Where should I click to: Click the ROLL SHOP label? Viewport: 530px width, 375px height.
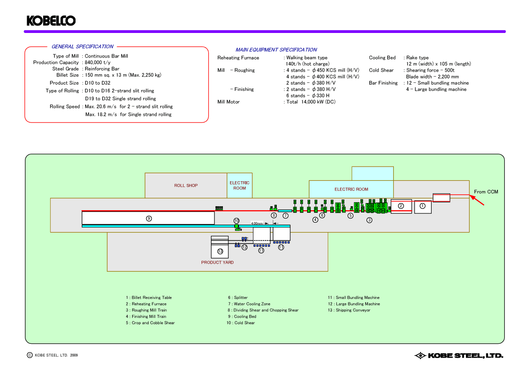coord(186,186)
